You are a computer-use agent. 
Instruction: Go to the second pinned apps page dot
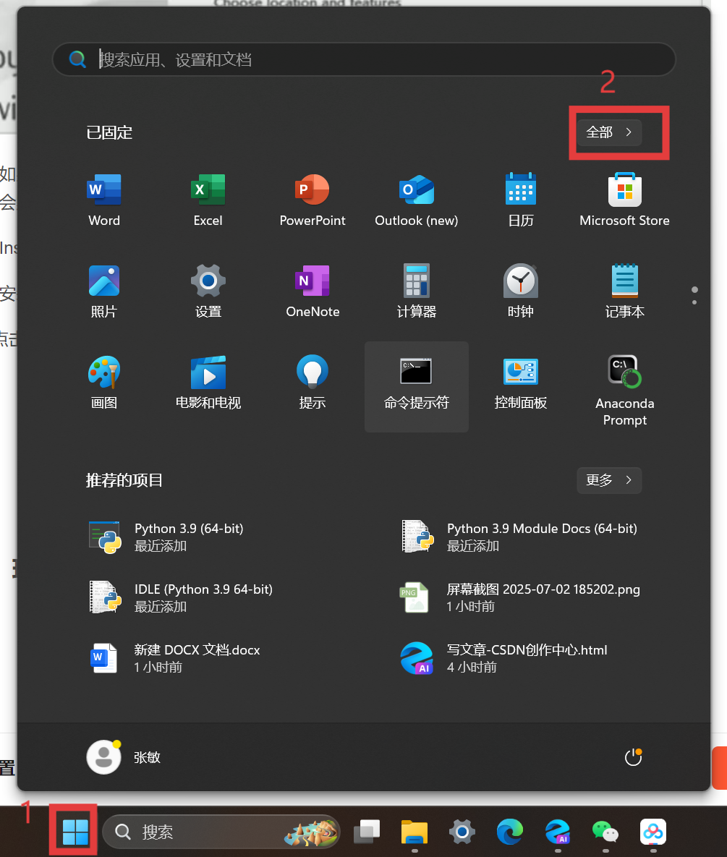tap(694, 302)
